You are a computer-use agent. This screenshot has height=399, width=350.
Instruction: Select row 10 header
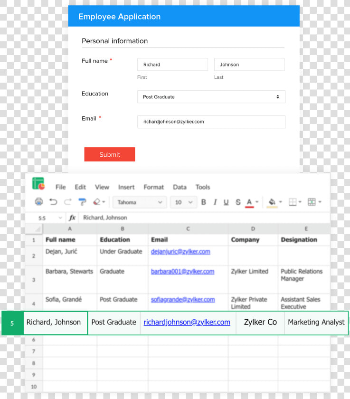click(x=34, y=387)
